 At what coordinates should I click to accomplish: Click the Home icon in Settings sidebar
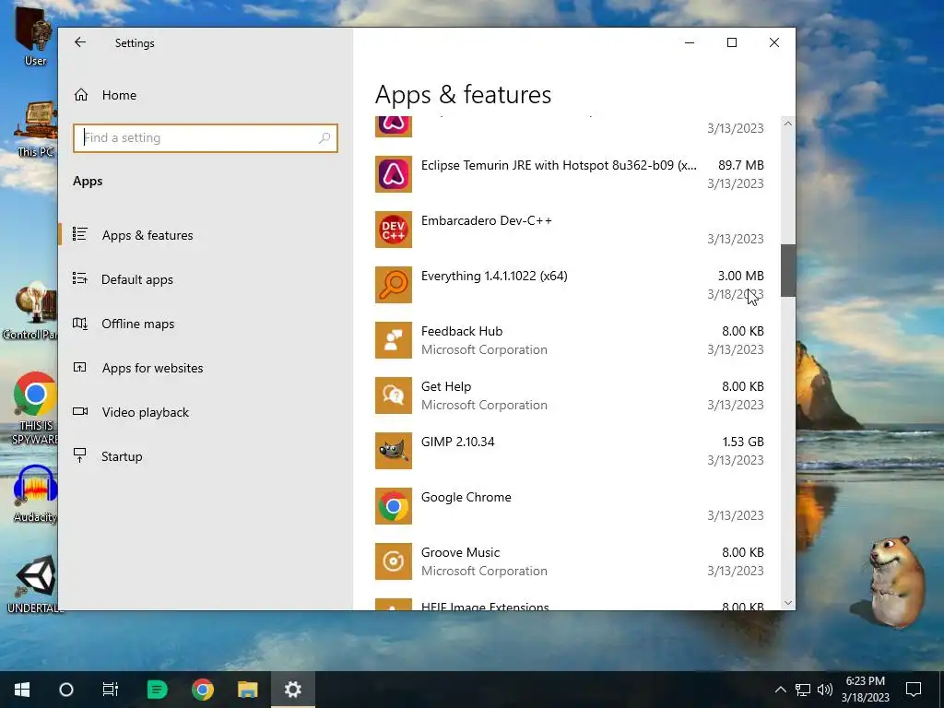point(81,95)
